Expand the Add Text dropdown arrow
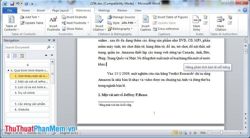Screen dimensions: 250x138 pos(39,17)
